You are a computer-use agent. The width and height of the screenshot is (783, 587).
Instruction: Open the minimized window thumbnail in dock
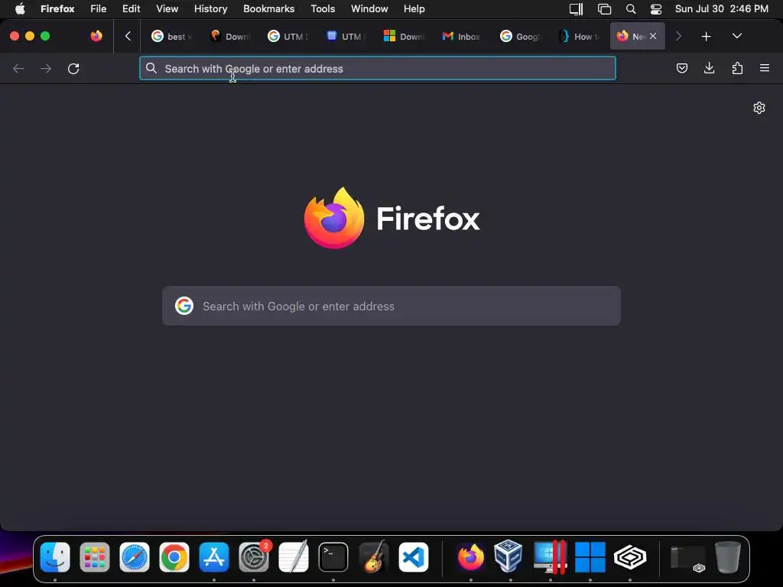687,558
